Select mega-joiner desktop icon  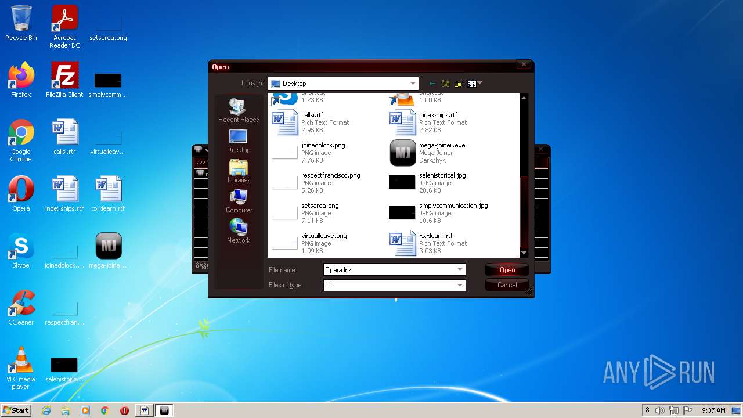pos(108,251)
